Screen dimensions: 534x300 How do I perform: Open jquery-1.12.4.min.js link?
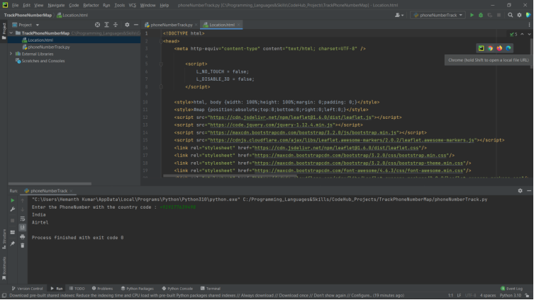point(271,125)
